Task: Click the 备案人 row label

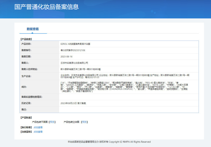Action: click(25, 63)
